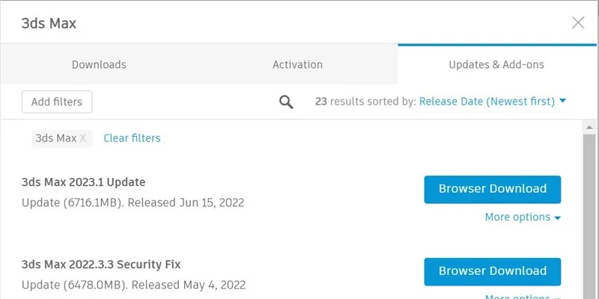Click the Clear filters link
The image size is (599, 299).
pyautogui.click(x=132, y=138)
